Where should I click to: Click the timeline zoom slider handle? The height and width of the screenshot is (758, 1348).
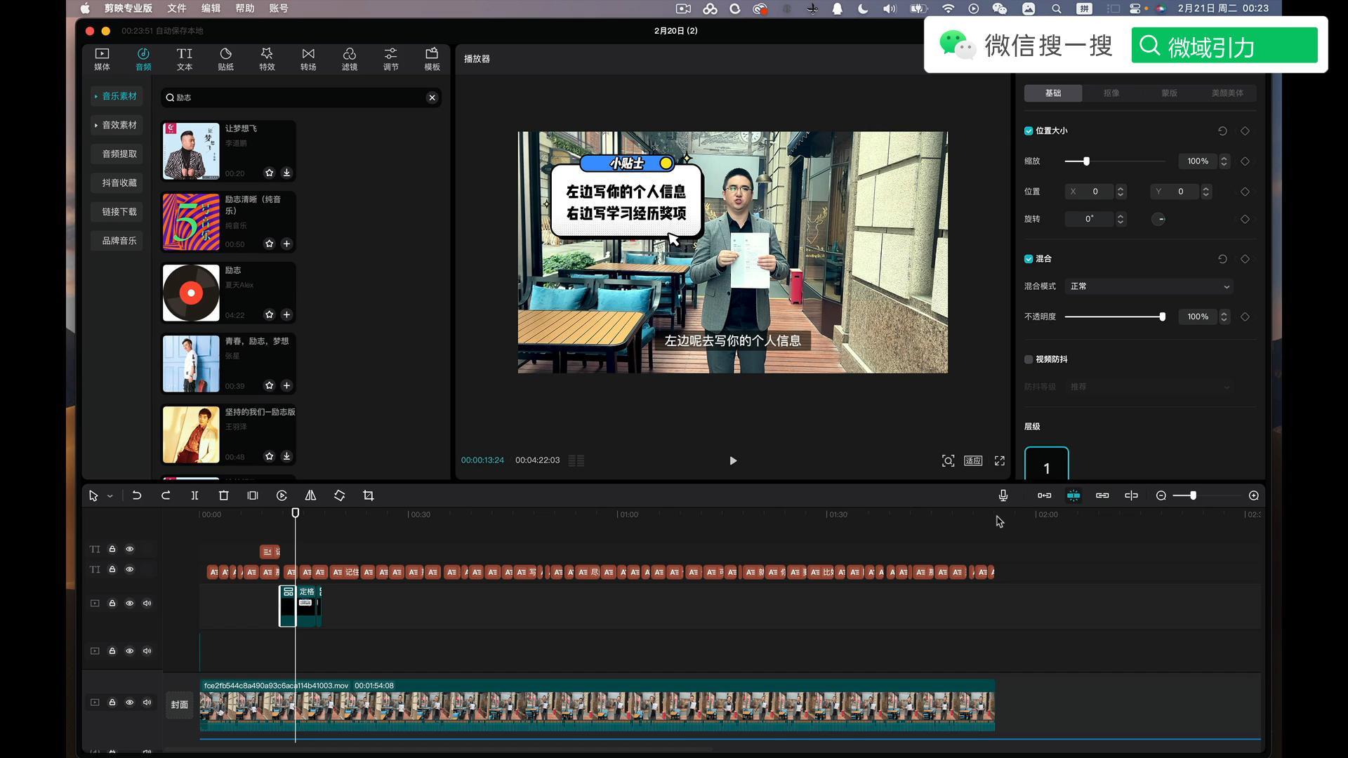coord(1193,496)
